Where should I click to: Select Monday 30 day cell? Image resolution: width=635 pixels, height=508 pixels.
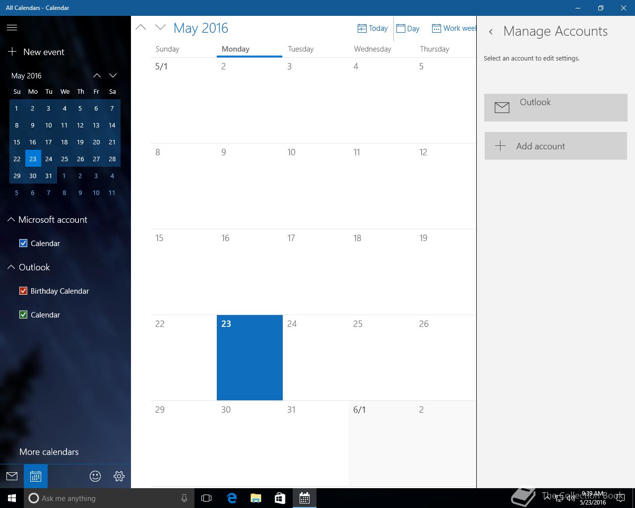click(x=250, y=444)
